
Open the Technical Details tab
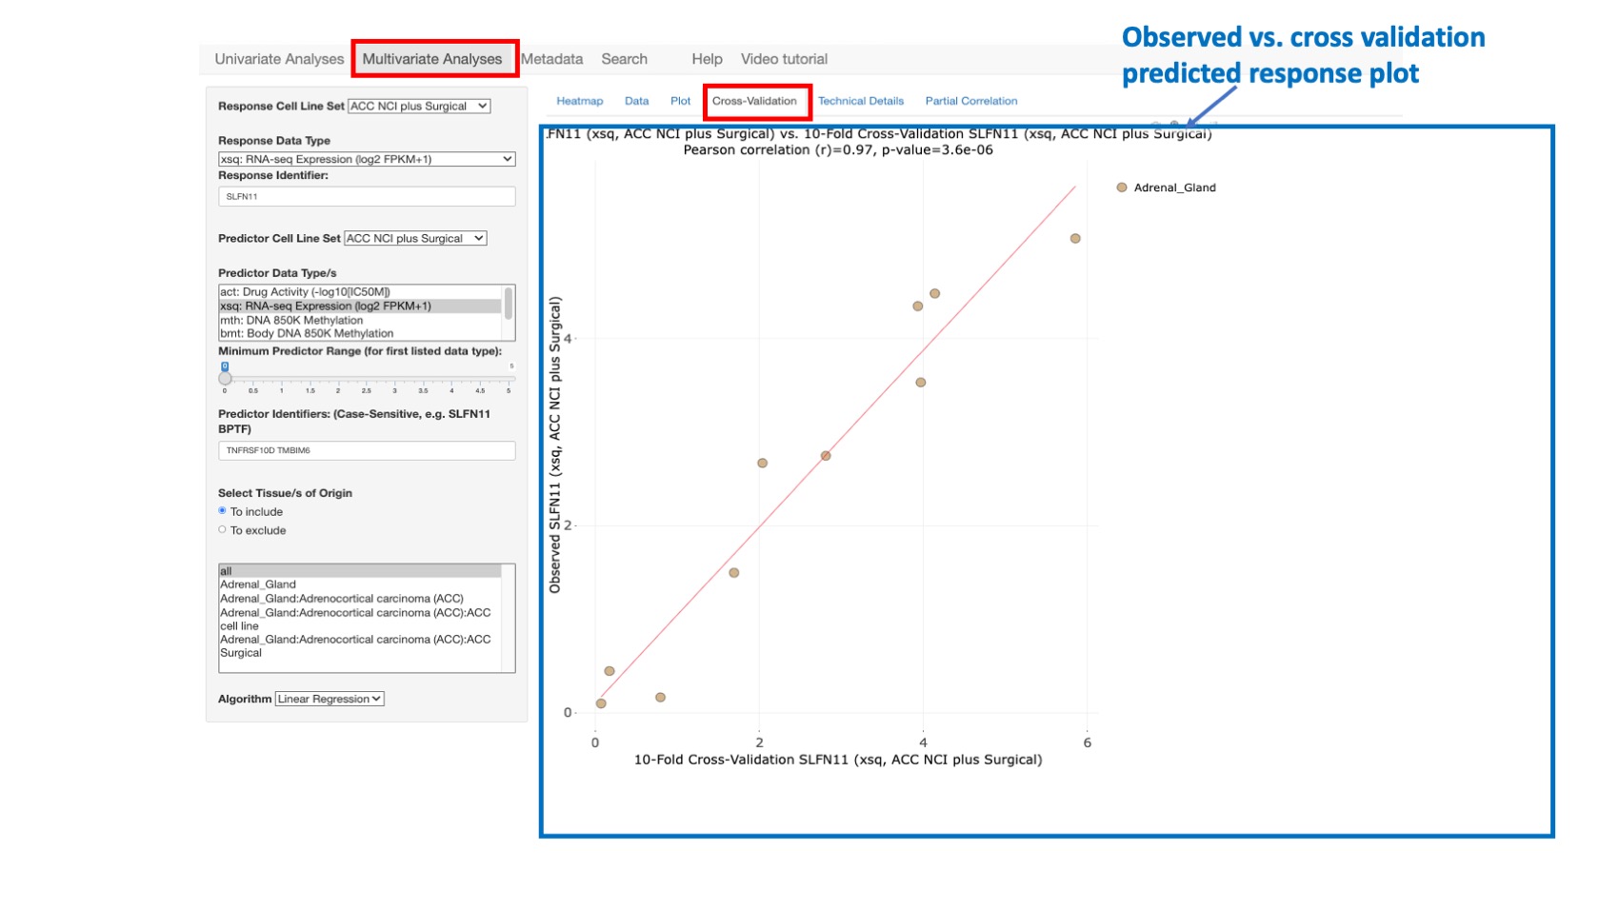[x=860, y=100]
